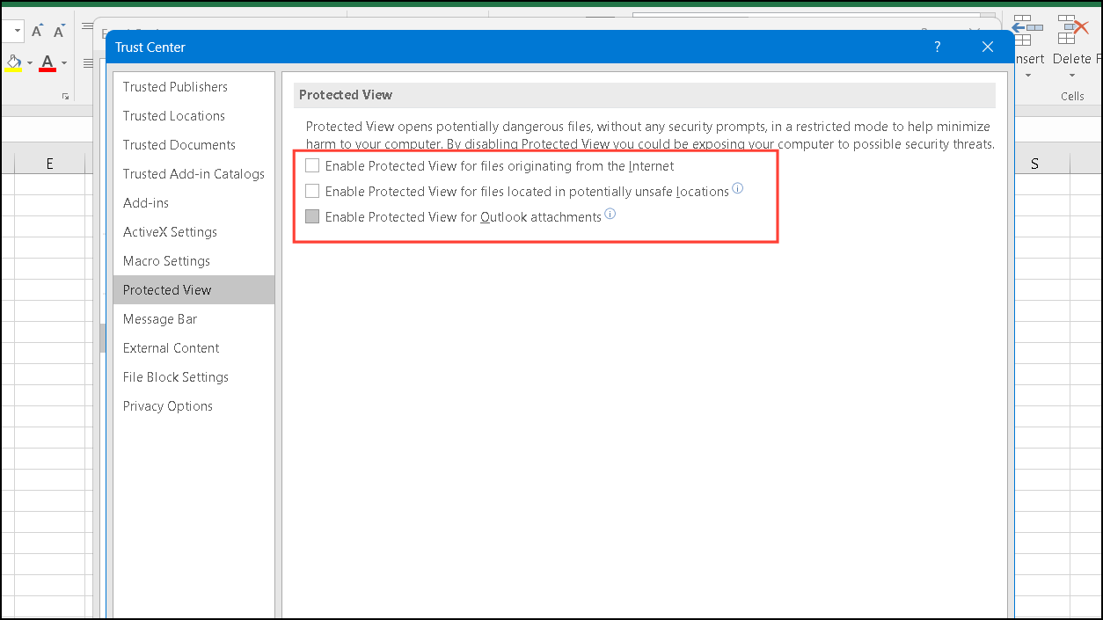This screenshot has width=1103, height=620.
Task: Select the E column header
Action: click(x=49, y=162)
